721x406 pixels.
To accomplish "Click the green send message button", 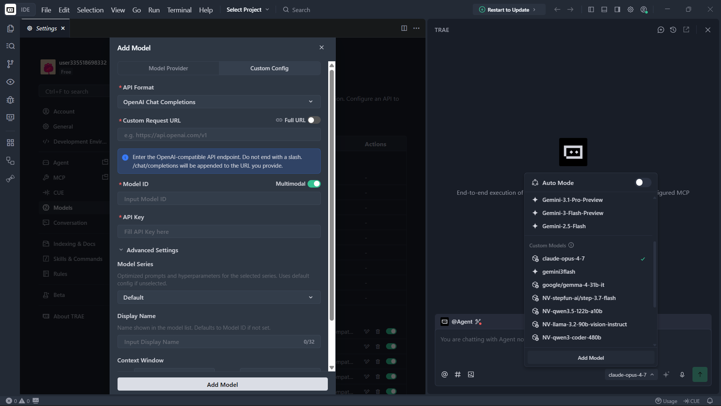I will coord(700,374).
